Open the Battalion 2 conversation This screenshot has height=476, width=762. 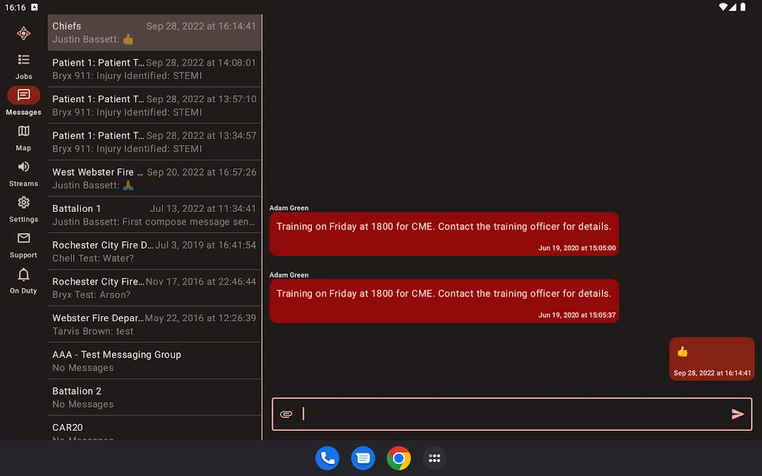click(154, 397)
